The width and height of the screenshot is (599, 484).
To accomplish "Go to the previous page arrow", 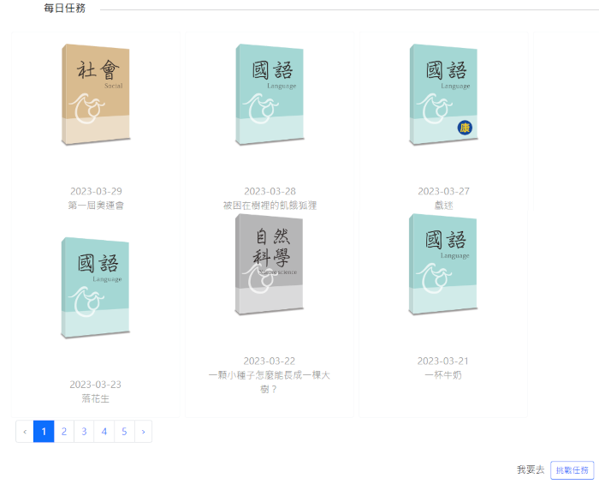I will click(25, 432).
